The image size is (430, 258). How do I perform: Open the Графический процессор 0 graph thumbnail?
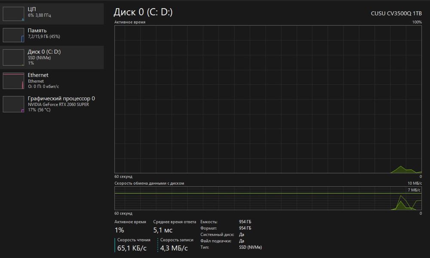click(x=13, y=104)
